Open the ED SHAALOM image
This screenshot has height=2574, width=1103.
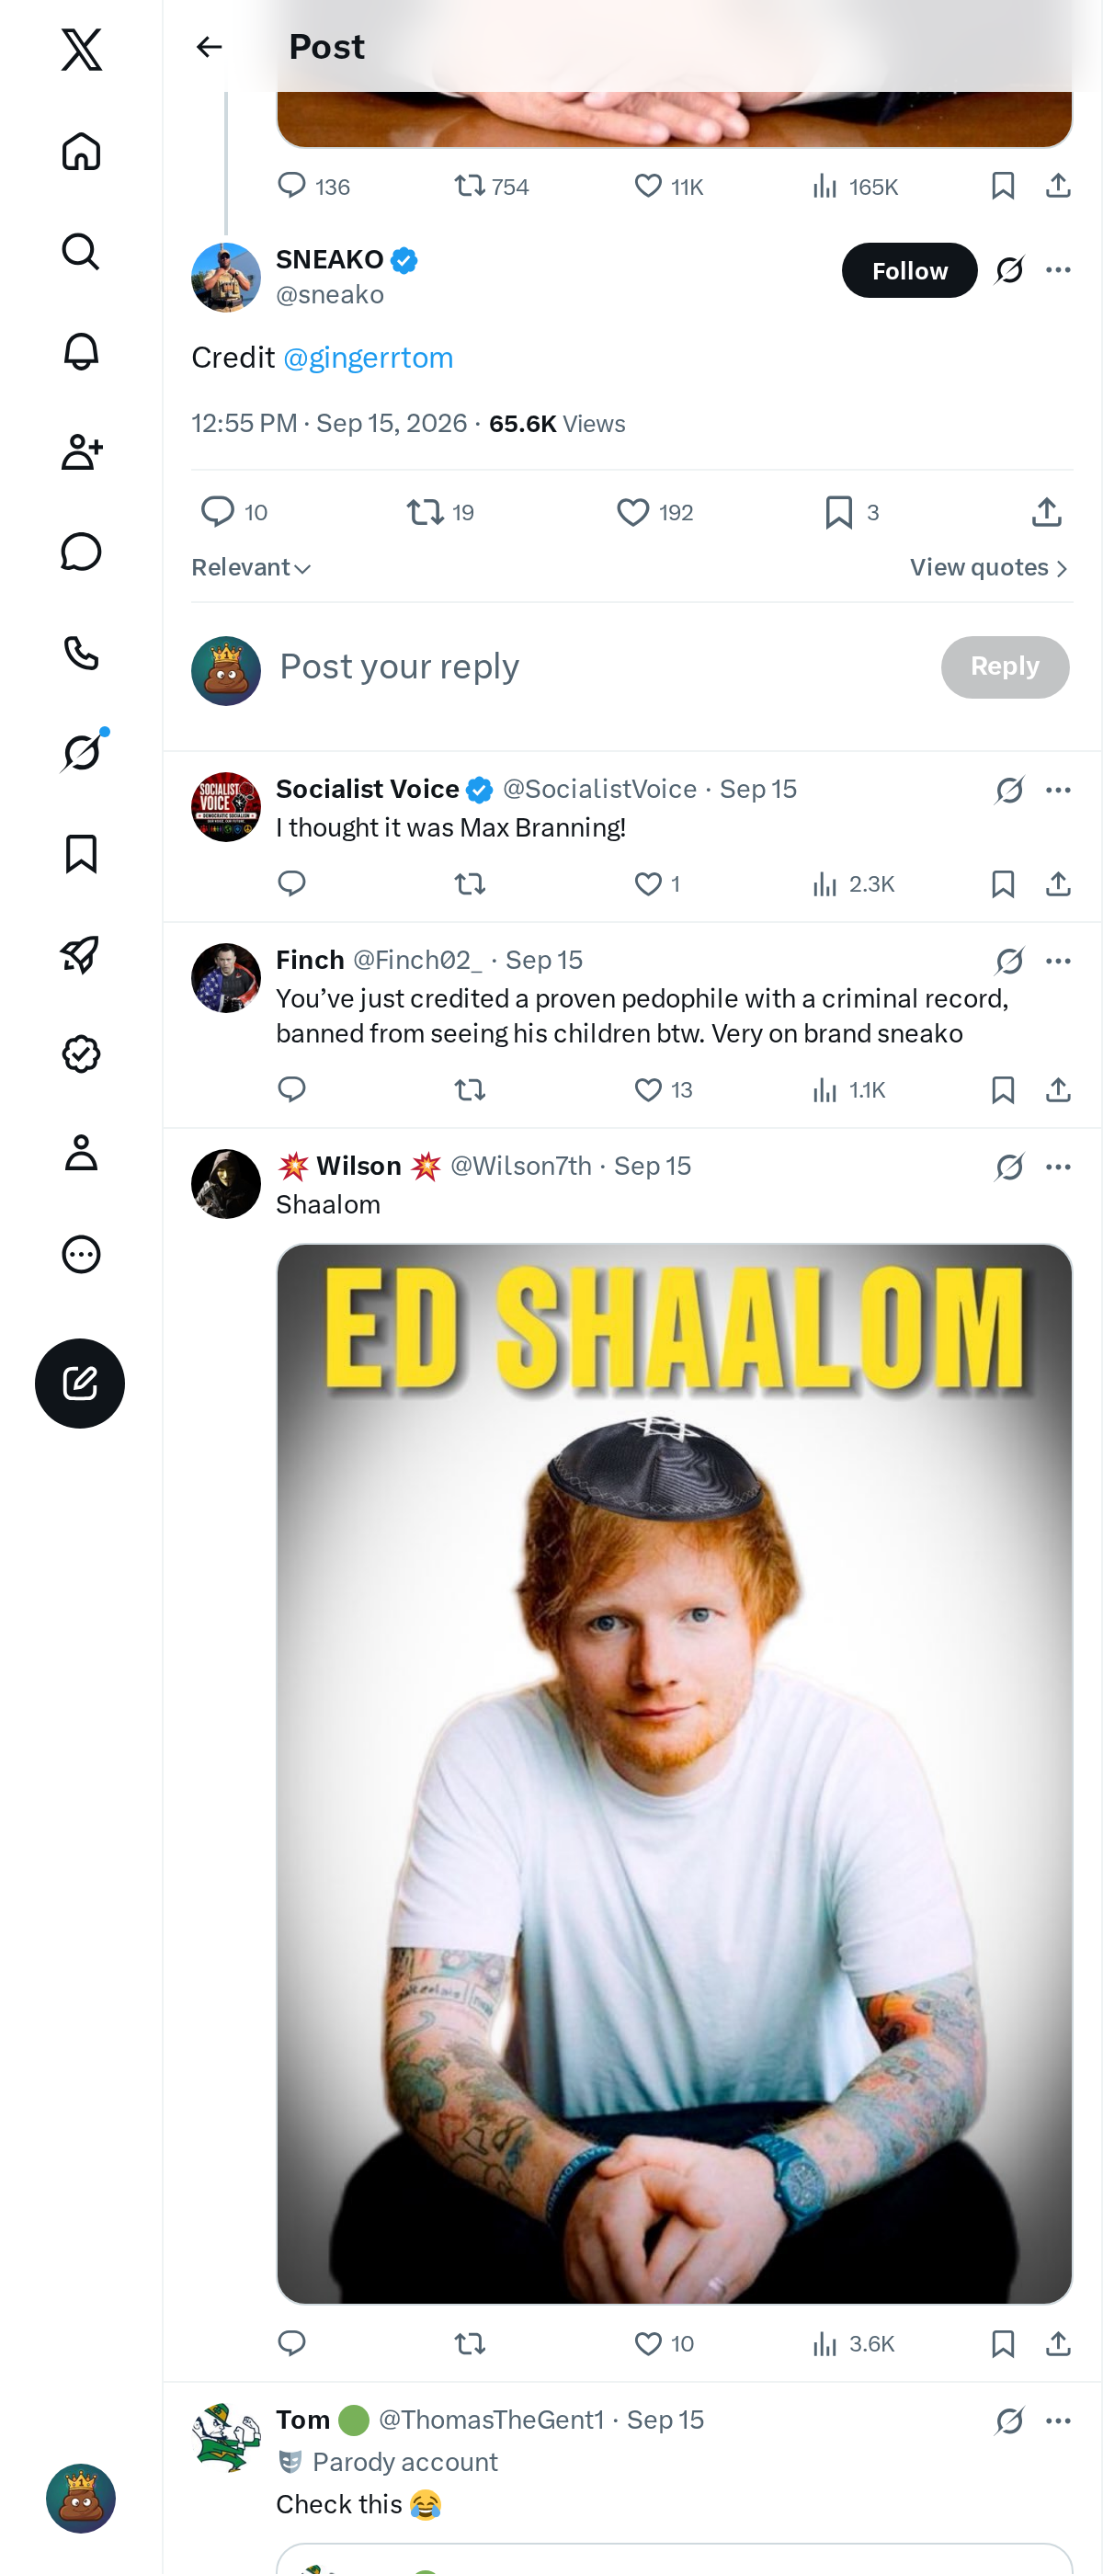point(675,1773)
